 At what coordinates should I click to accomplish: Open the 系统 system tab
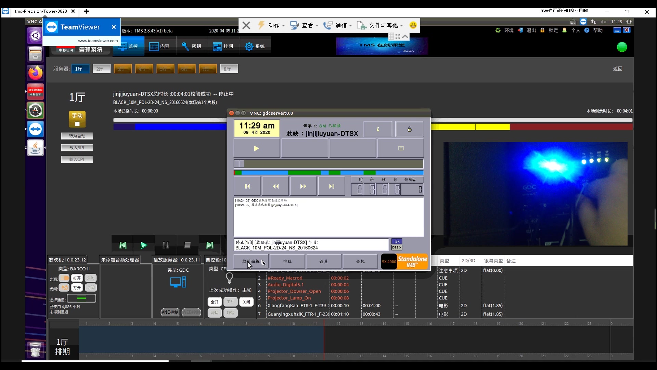coord(255,46)
